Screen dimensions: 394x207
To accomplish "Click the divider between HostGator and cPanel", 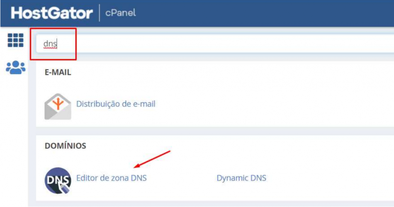I will click(100, 13).
